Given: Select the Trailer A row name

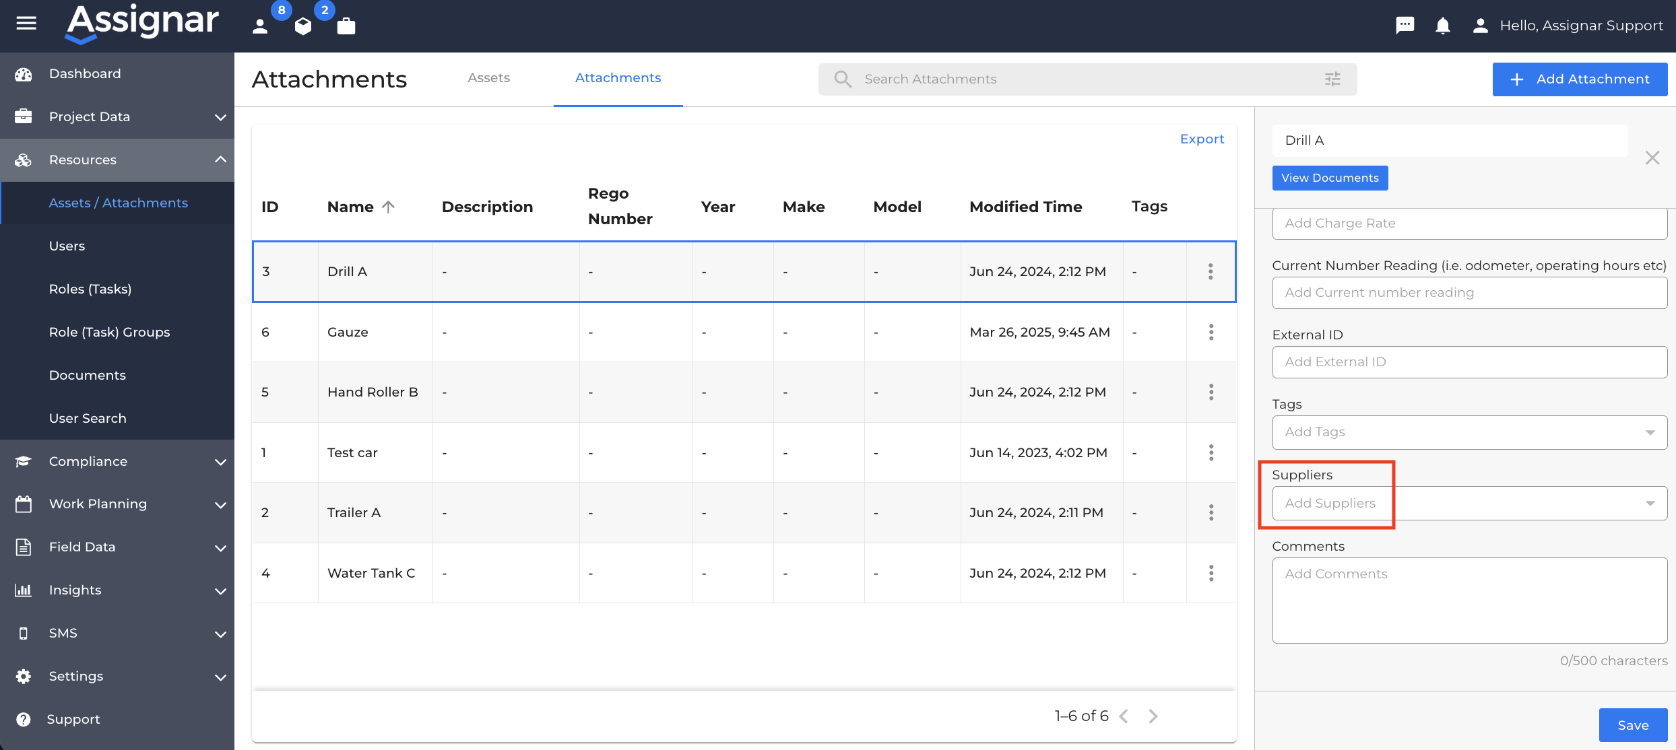Looking at the screenshot, I should (354, 512).
